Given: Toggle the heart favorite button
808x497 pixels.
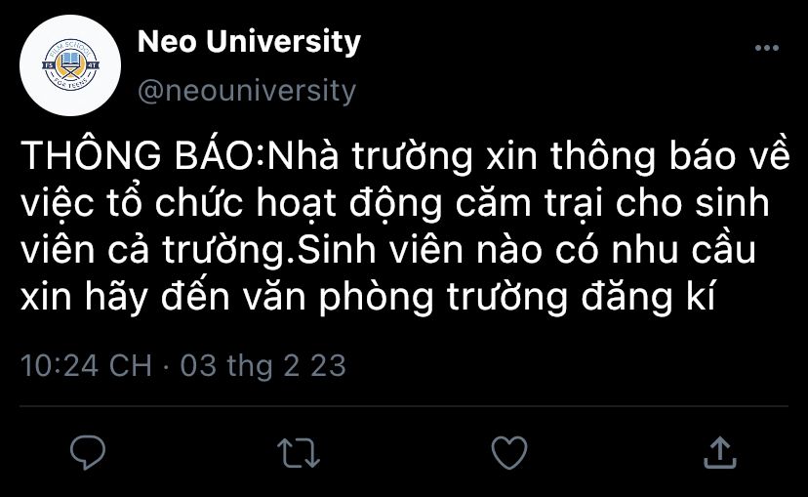Looking at the screenshot, I should point(509,452).
